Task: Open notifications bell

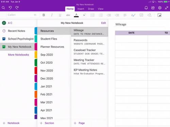Action: [x=146, y=8]
